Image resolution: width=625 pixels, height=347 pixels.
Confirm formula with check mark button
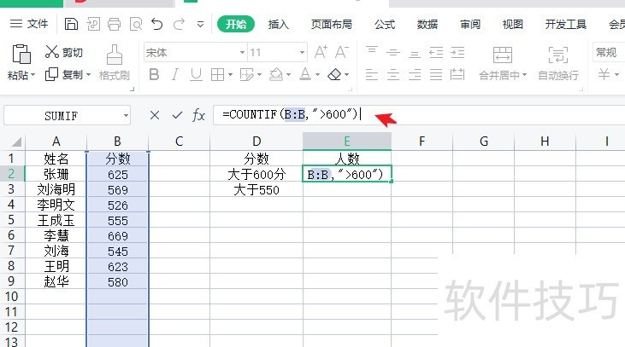tap(177, 115)
